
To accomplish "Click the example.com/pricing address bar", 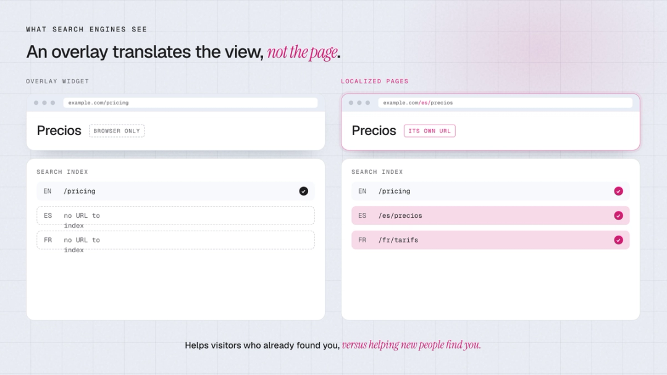I will click(x=190, y=103).
